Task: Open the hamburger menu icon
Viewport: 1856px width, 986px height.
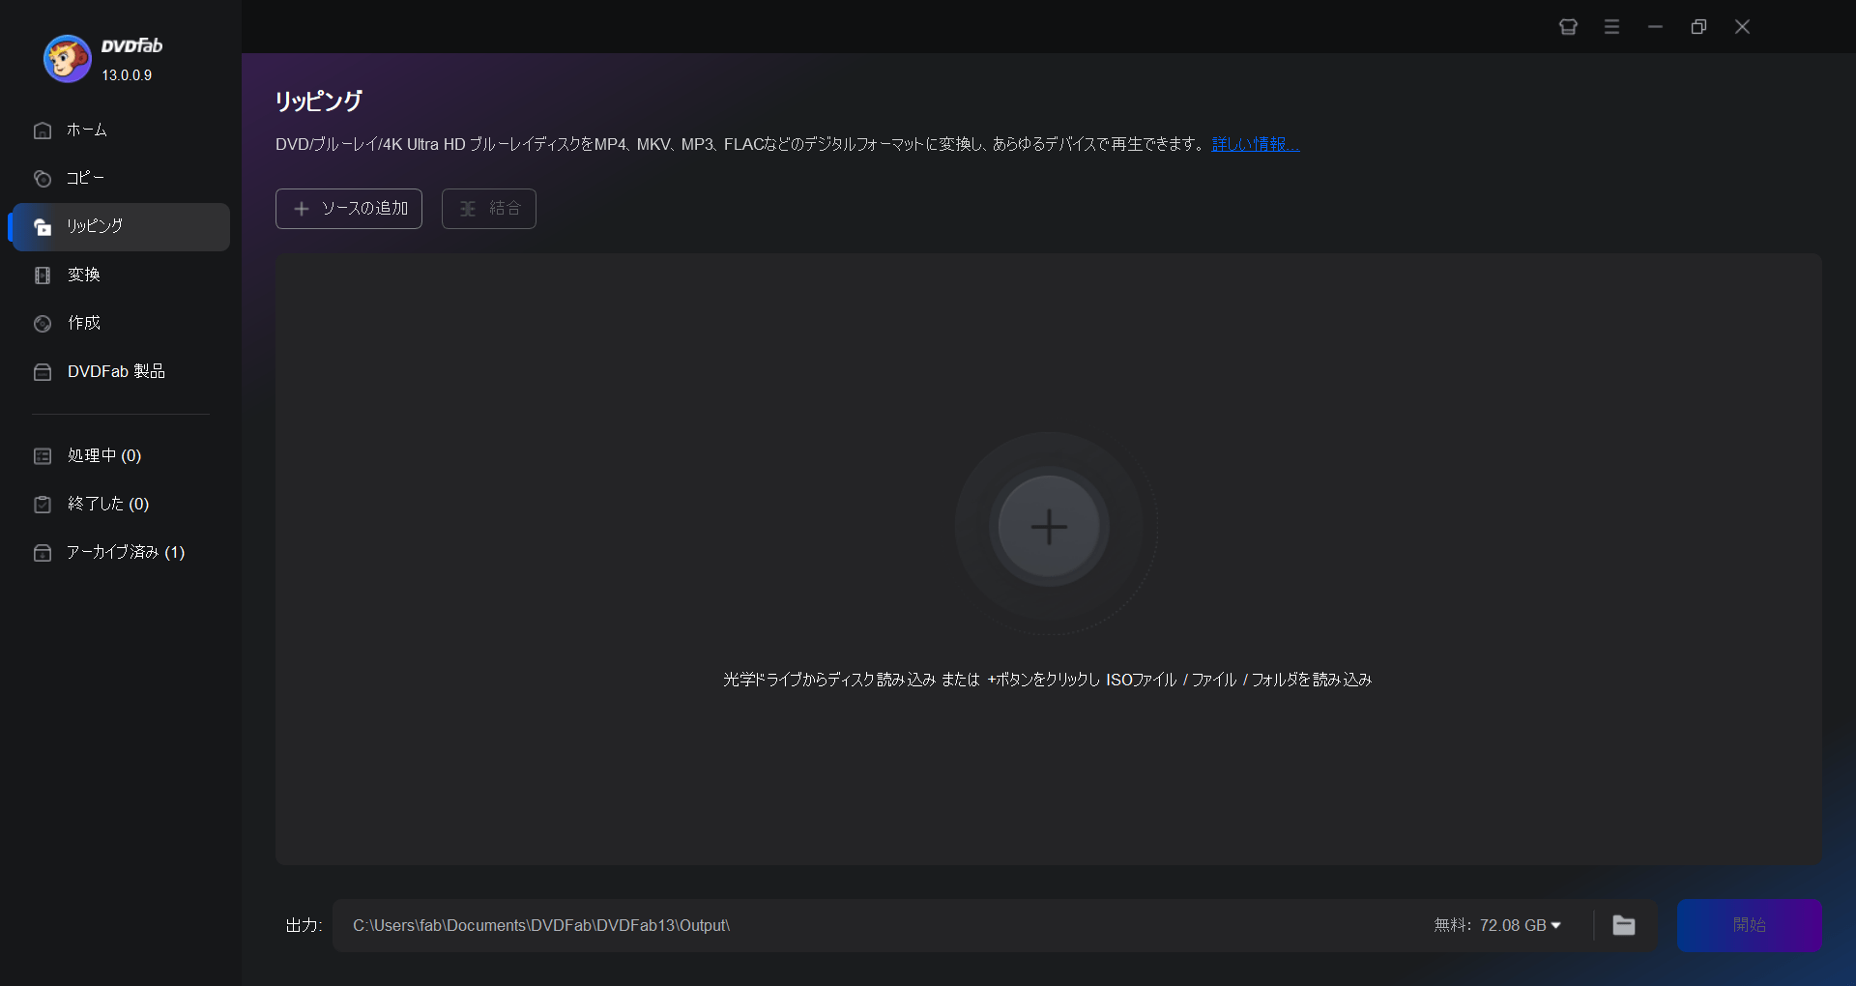Action: click(1611, 27)
